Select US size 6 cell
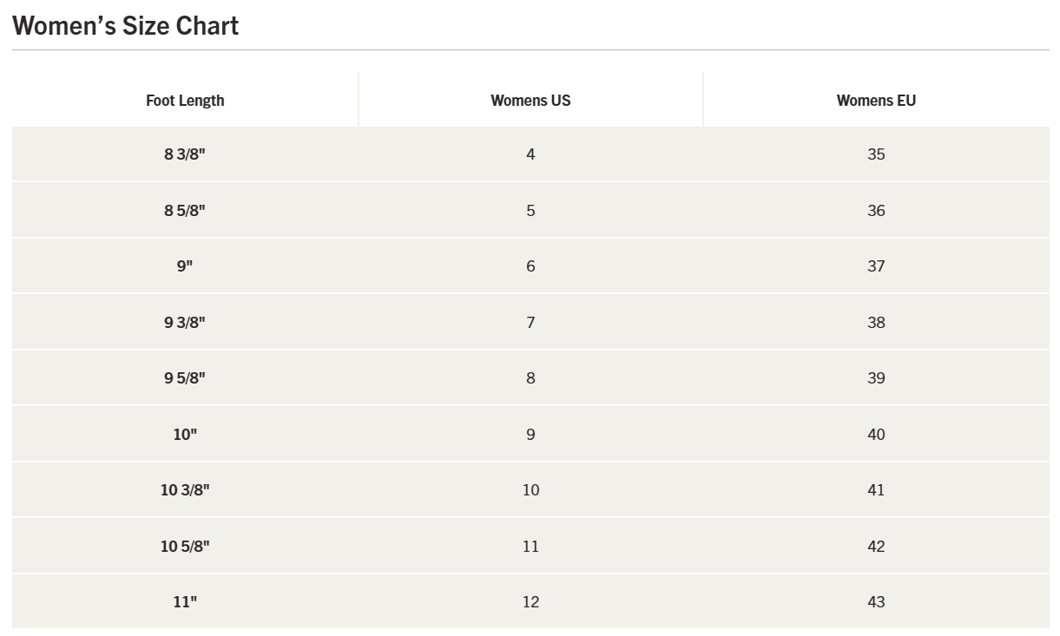1060x636 pixels. [x=530, y=266]
